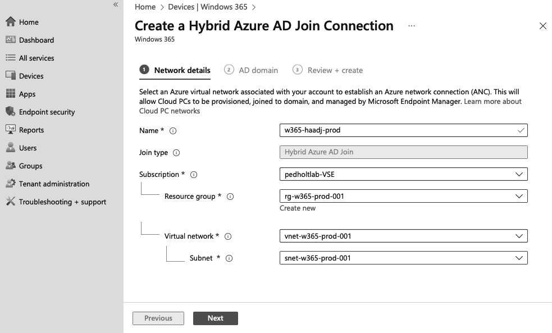Click the step 1 circle icon

[x=144, y=70]
